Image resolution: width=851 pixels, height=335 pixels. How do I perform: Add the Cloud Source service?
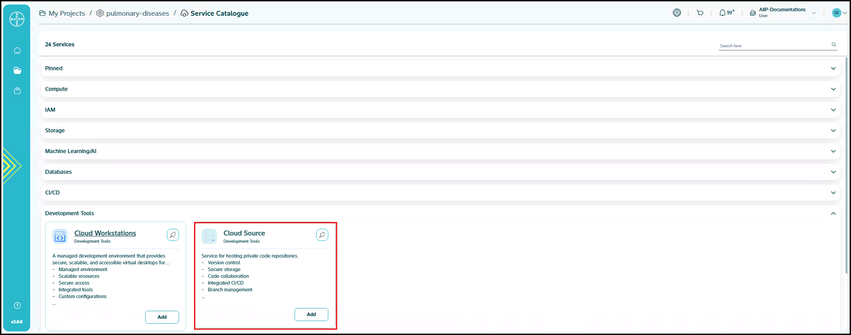pos(311,314)
